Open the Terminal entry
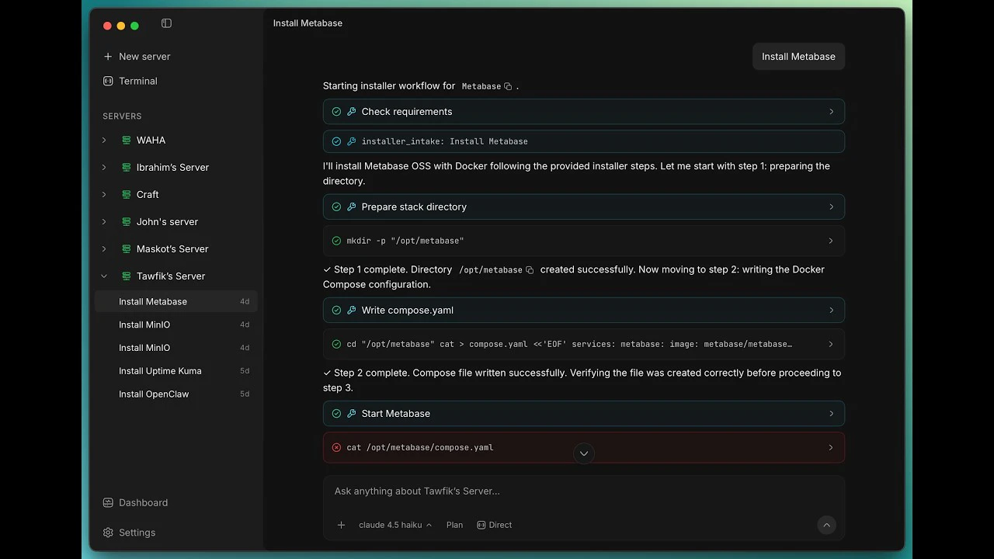994x559 pixels. coord(138,81)
